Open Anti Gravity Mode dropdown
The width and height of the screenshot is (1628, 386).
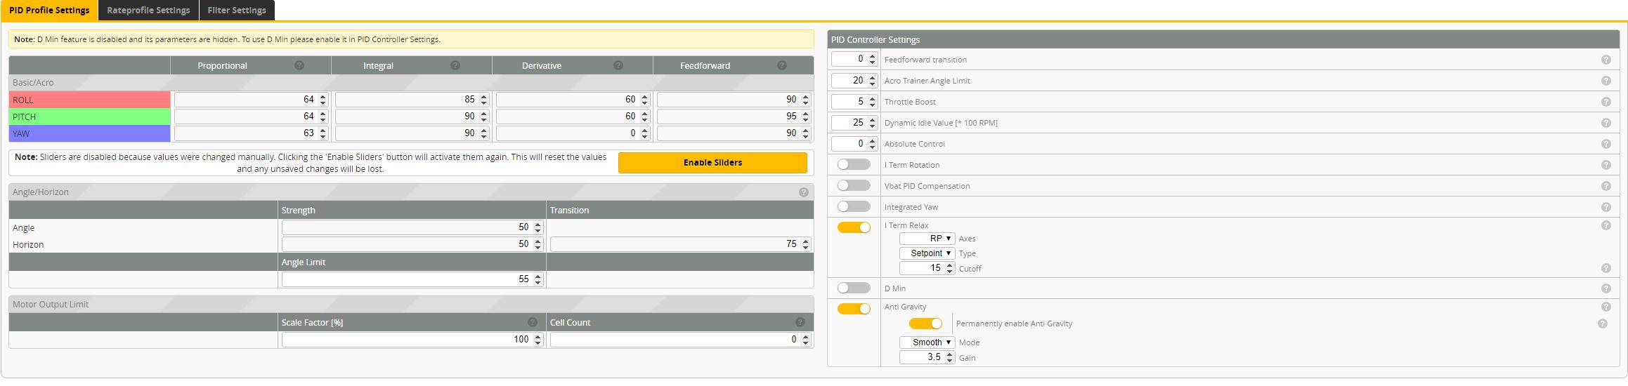tap(927, 342)
